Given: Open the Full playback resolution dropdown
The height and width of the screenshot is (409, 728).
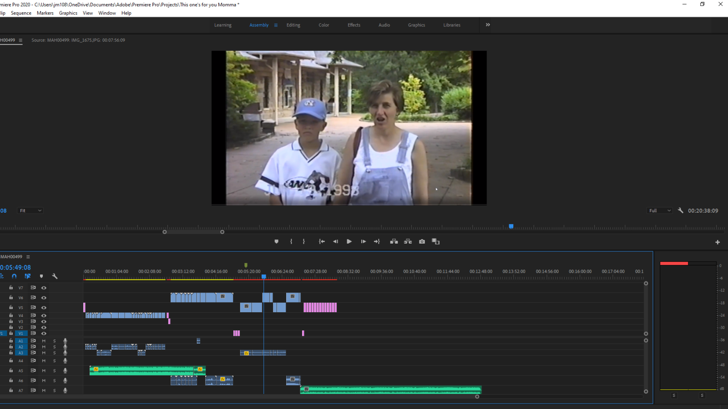Looking at the screenshot, I should click(x=660, y=210).
